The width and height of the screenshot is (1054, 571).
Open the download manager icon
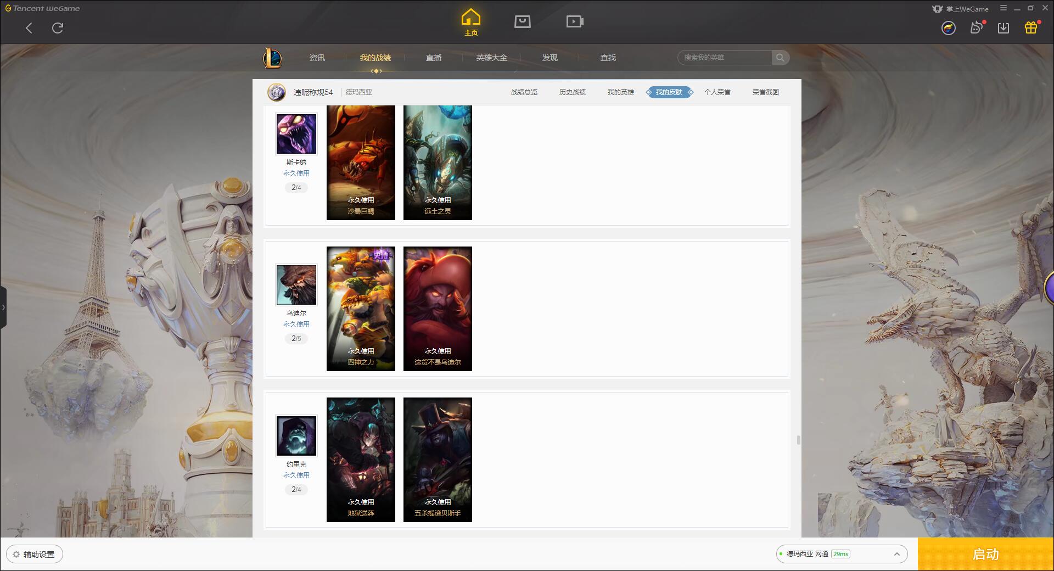tap(1003, 28)
